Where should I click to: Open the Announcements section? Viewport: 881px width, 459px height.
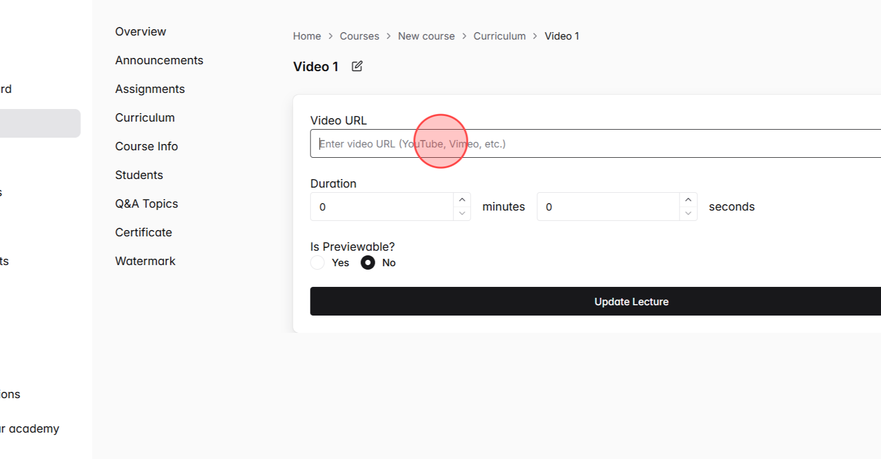[x=159, y=60]
